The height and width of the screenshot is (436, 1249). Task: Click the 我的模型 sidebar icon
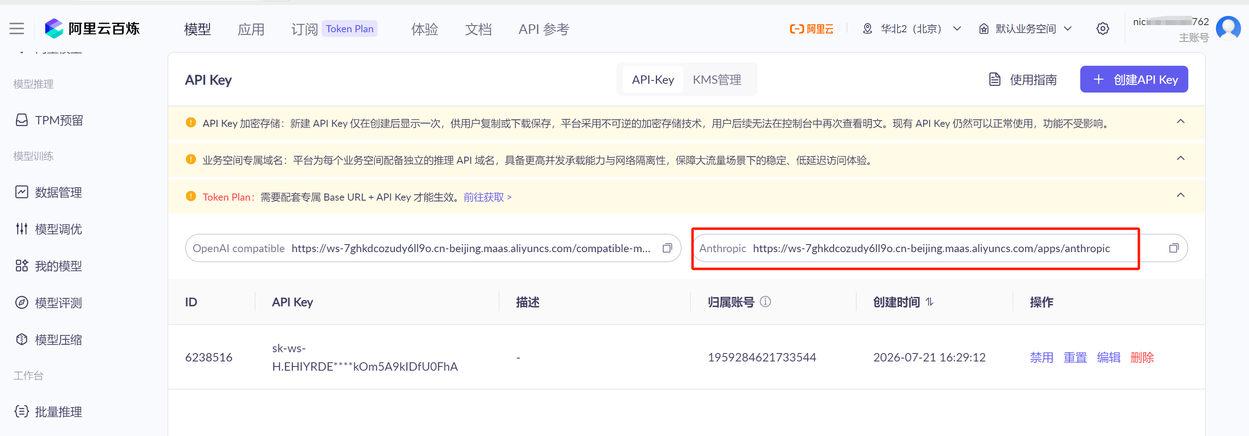pos(22,266)
